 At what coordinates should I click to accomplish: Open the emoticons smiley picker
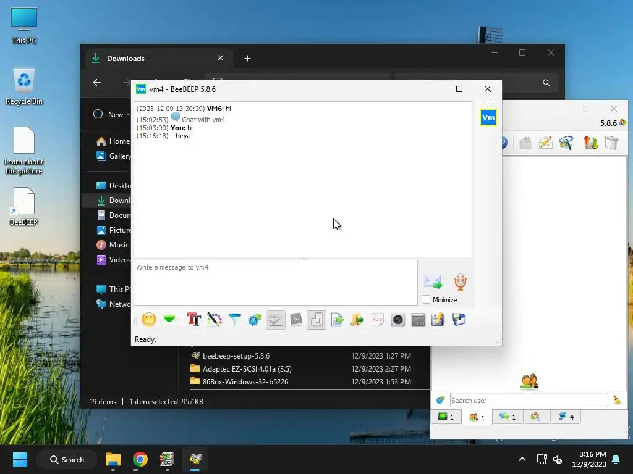148,320
